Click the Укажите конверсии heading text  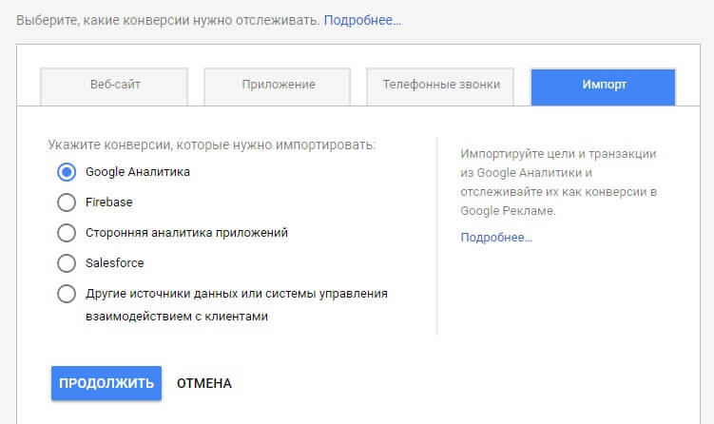click(211, 145)
